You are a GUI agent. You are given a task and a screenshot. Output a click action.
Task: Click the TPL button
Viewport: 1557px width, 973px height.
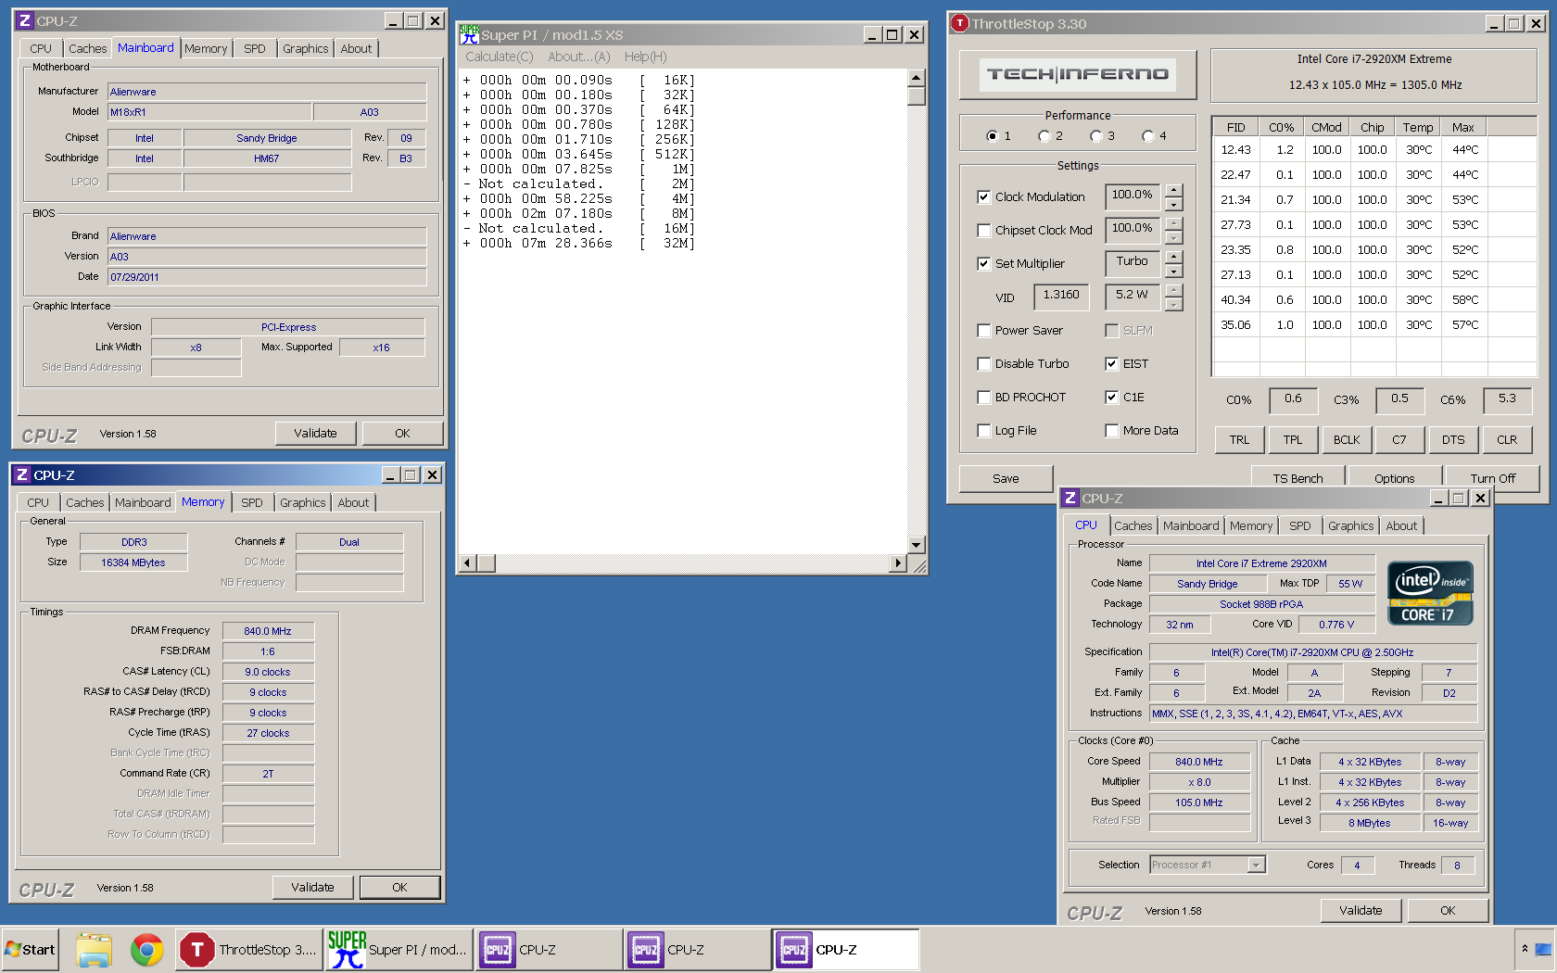pyautogui.click(x=1293, y=439)
